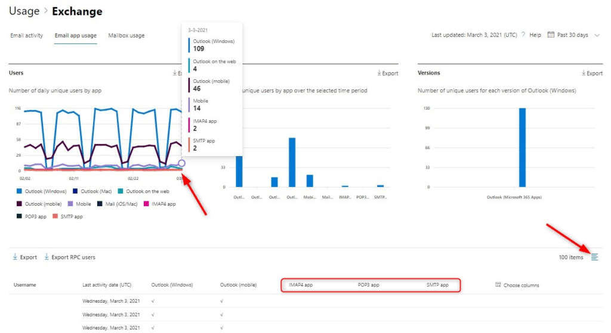This screenshot has height=333, width=611.
Task: Click the SMTP app column header
Action: click(437, 285)
